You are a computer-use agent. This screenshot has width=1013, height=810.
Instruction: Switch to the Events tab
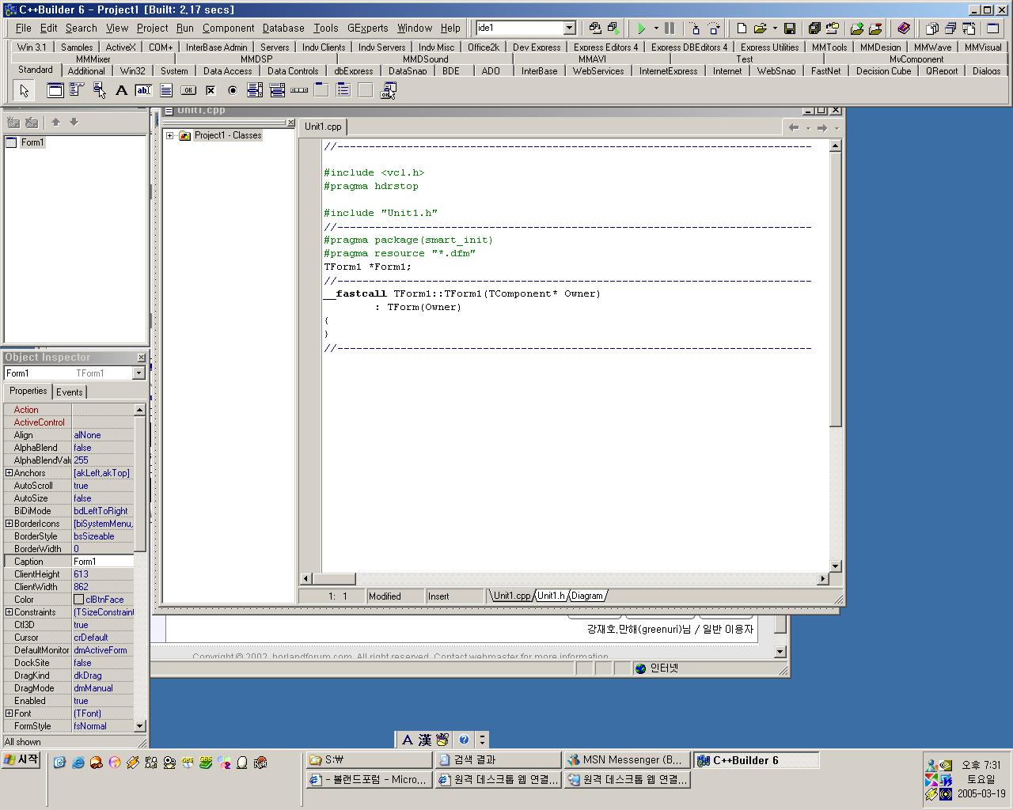[69, 392]
